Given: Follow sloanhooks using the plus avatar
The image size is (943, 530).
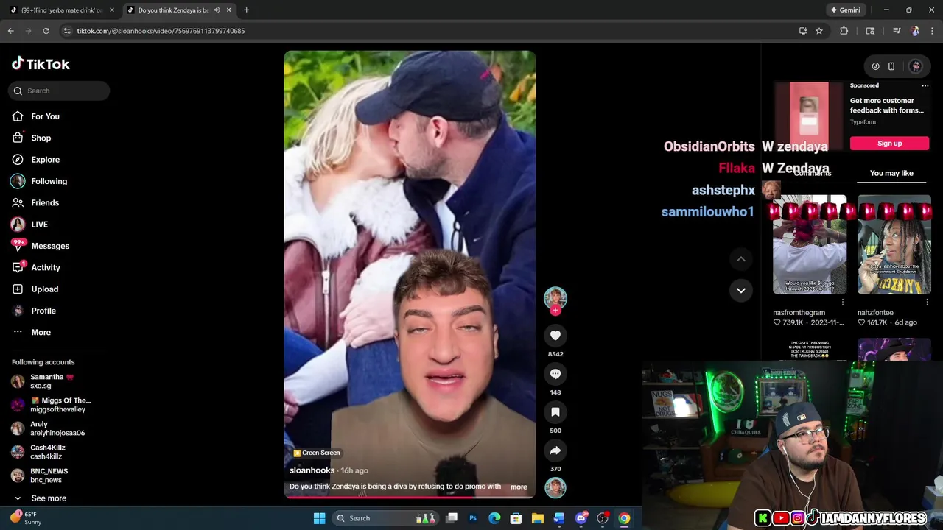Looking at the screenshot, I should pyautogui.click(x=555, y=311).
